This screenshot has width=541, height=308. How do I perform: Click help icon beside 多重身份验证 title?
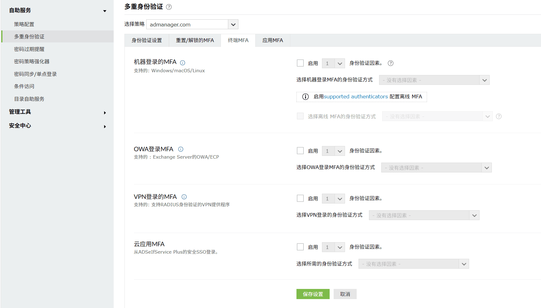[169, 7]
